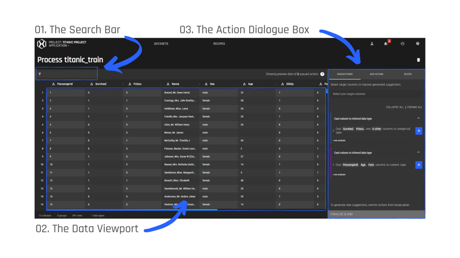Select the Pclass column header

(137, 84)
